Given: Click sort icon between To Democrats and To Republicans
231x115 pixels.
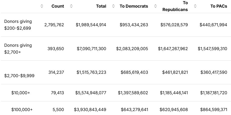Looking at the screenshot, I should pyautogui.click(x=155, y=6).
